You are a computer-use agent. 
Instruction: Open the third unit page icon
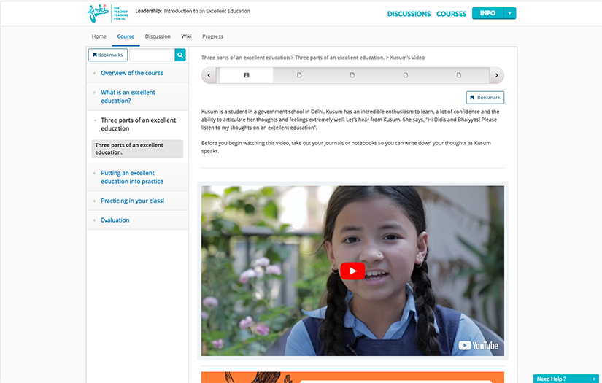[x=352, y=75]
